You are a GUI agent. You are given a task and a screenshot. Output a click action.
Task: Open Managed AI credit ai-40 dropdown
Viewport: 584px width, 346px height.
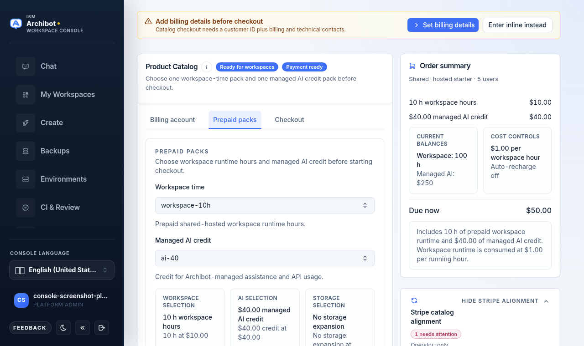coord(265,258)
